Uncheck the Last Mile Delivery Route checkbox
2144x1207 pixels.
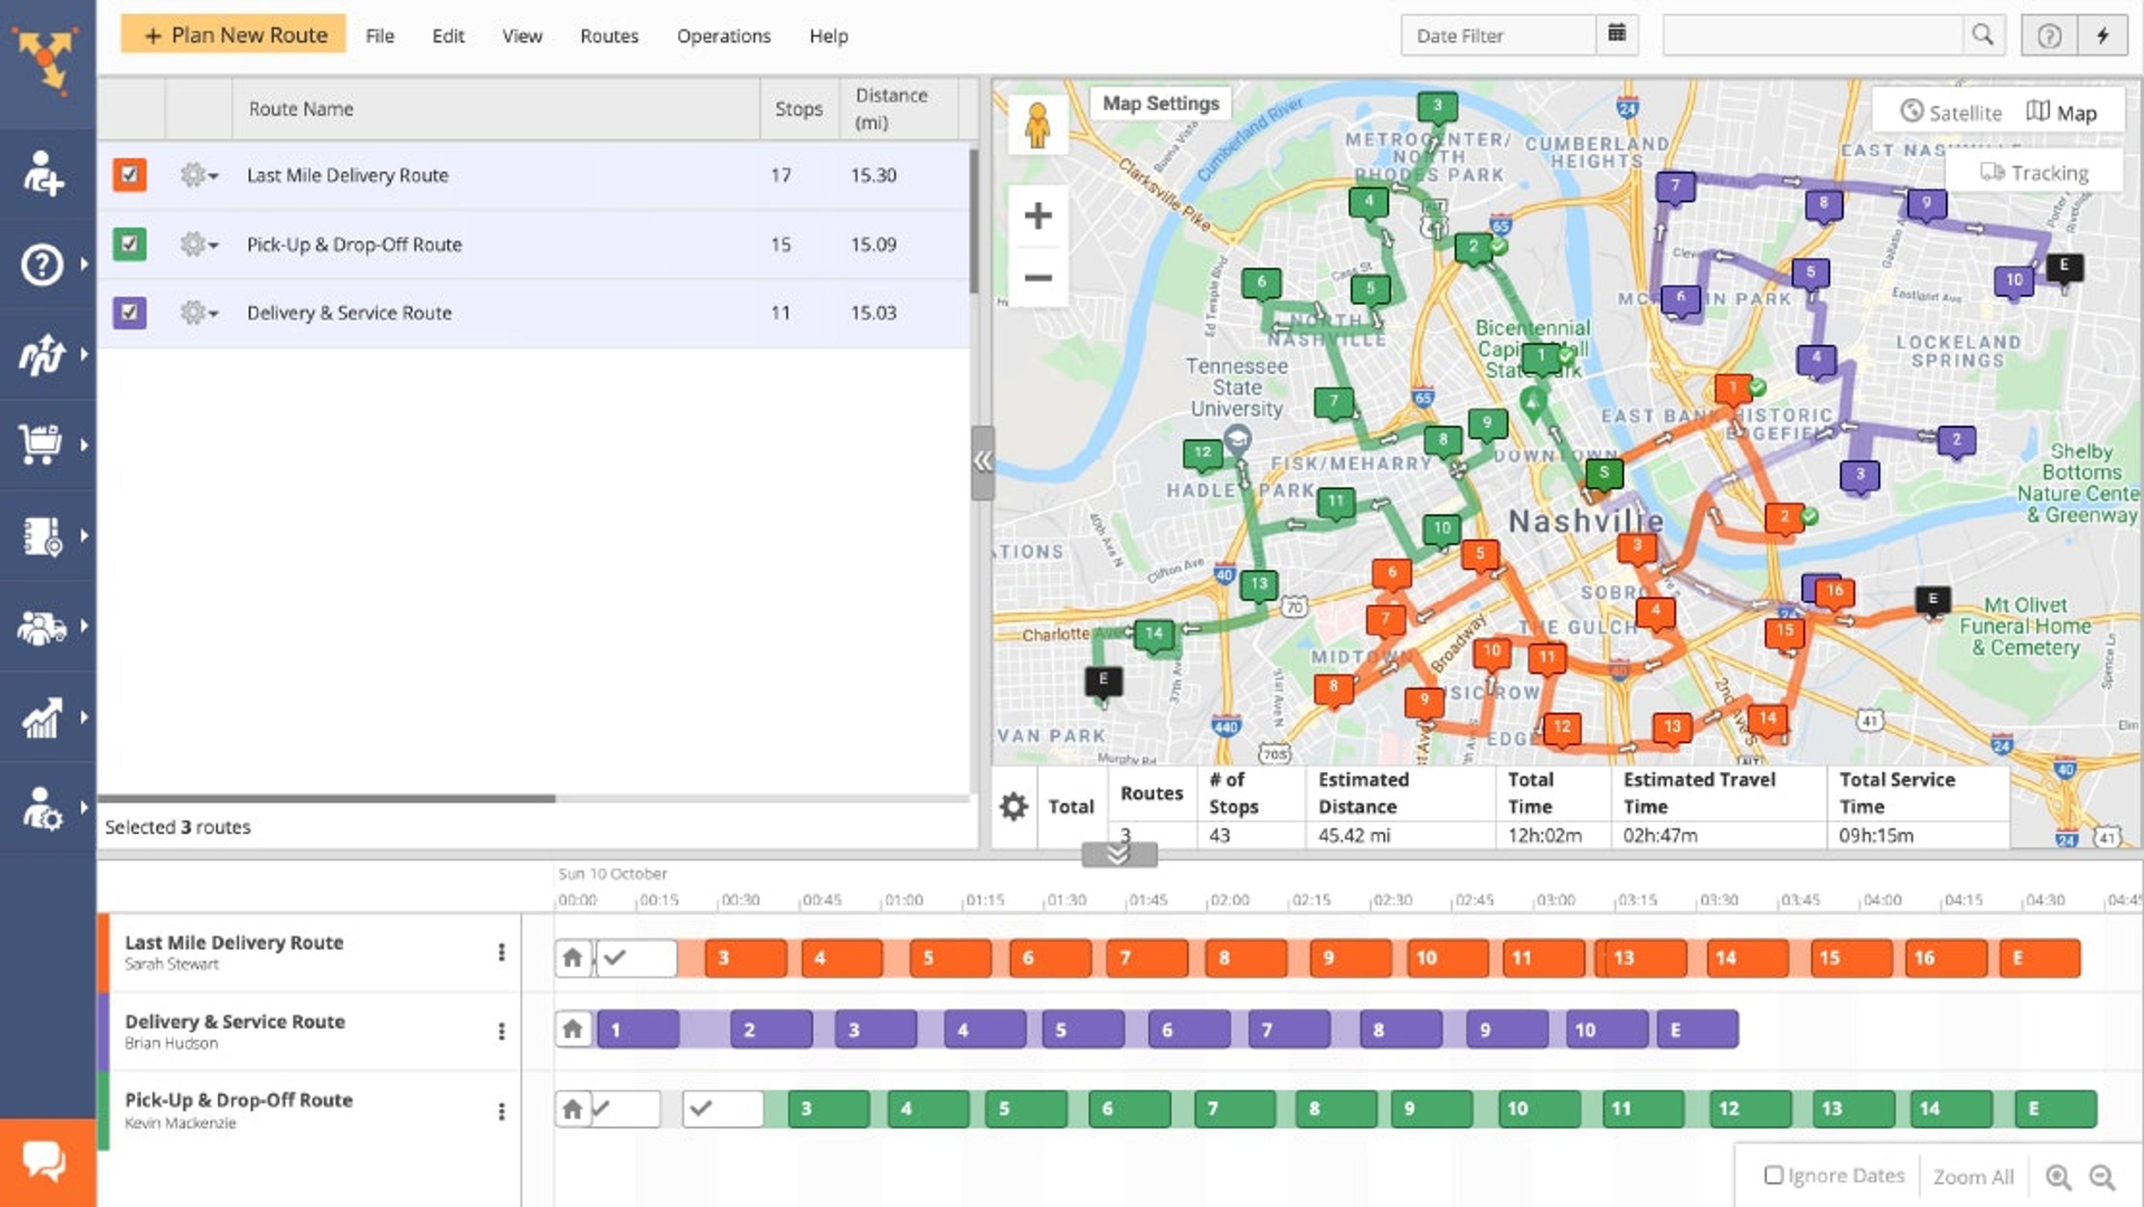click(x=130, y=175)
